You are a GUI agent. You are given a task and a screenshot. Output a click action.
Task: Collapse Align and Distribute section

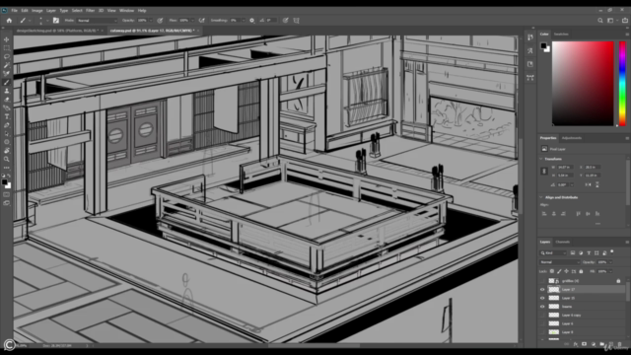[x=541, y=197]
